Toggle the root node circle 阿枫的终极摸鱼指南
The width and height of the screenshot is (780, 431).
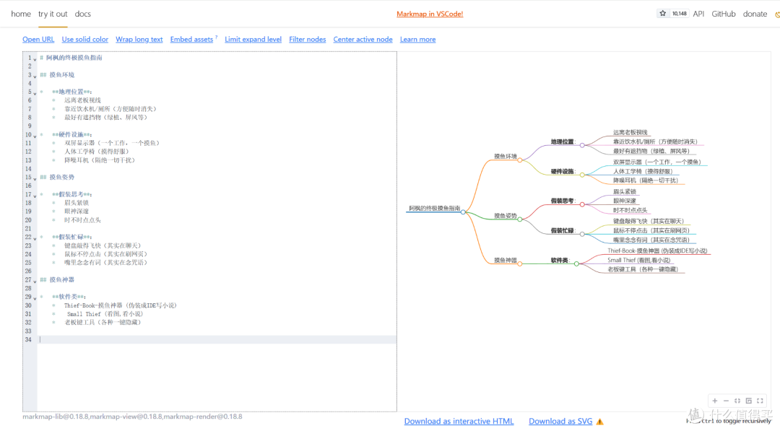click(x=463, y=212)
